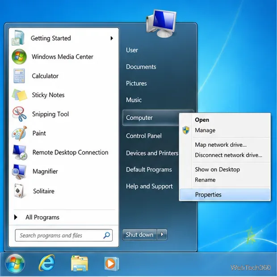Open Getting Started icon in Start menu
Viewport: 277px width, 277px height.
(18, 38)
